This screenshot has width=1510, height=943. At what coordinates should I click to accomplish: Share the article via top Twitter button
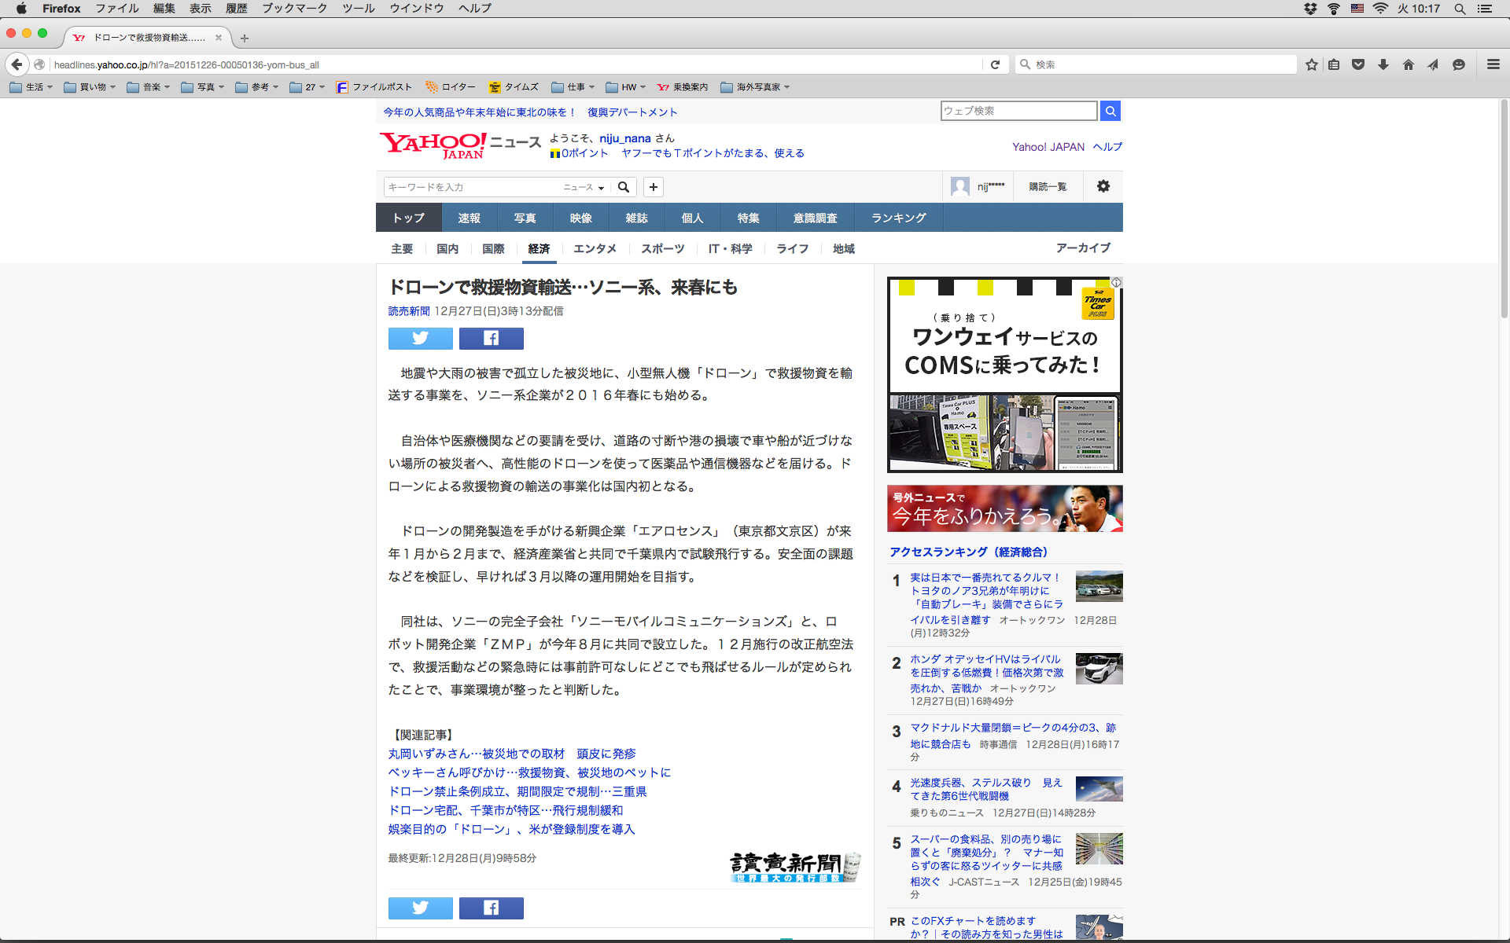420,339
